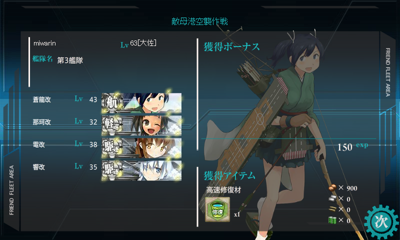Select 蒼龍改 carrier banner
The width and height of the screenshot is (400, 240).
pyautogui.click(x=141, y=103)
